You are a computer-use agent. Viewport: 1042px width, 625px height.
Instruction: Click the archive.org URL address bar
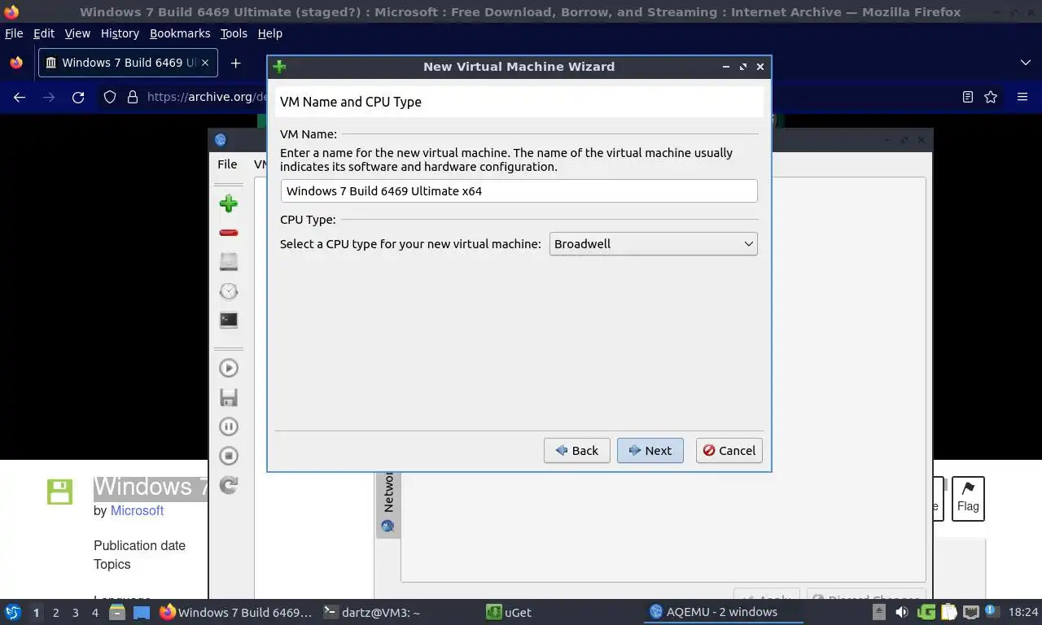pyautogui.click(x=207, y=97)
